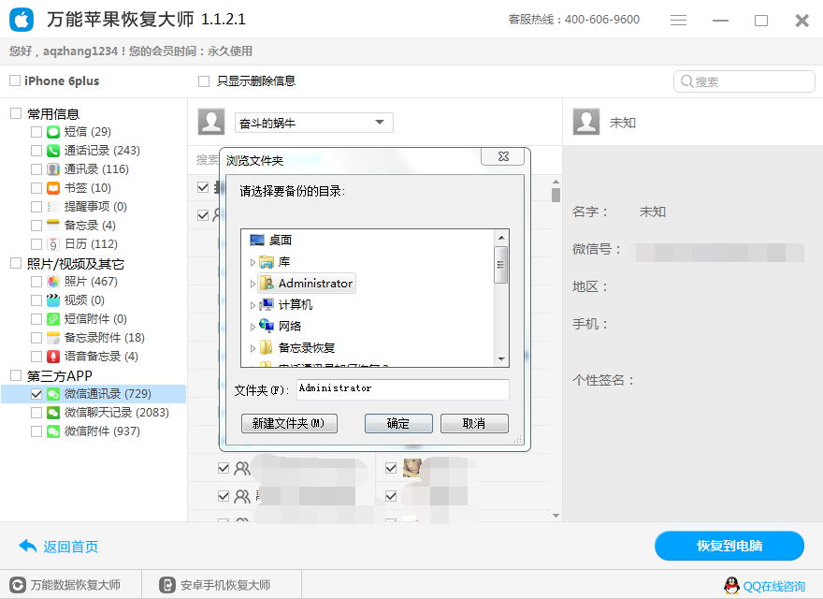The image size is (823, 599).
Task: Check the 第三方APP group checkbox
Action: tap(16, 375)
